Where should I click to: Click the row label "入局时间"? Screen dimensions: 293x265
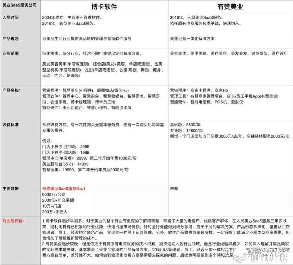tap(11, 18)
